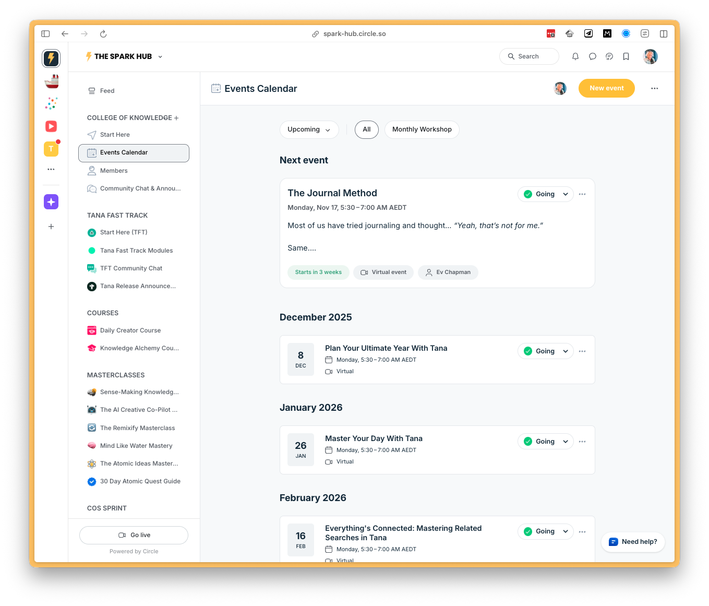Click the Go live button
This screenshot has height=606, width=709.
pyautogui.click(x=134, y=535)
